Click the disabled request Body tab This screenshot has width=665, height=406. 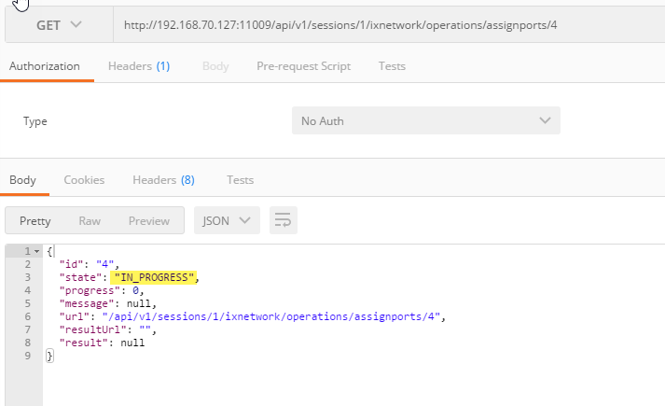(215, 66)
